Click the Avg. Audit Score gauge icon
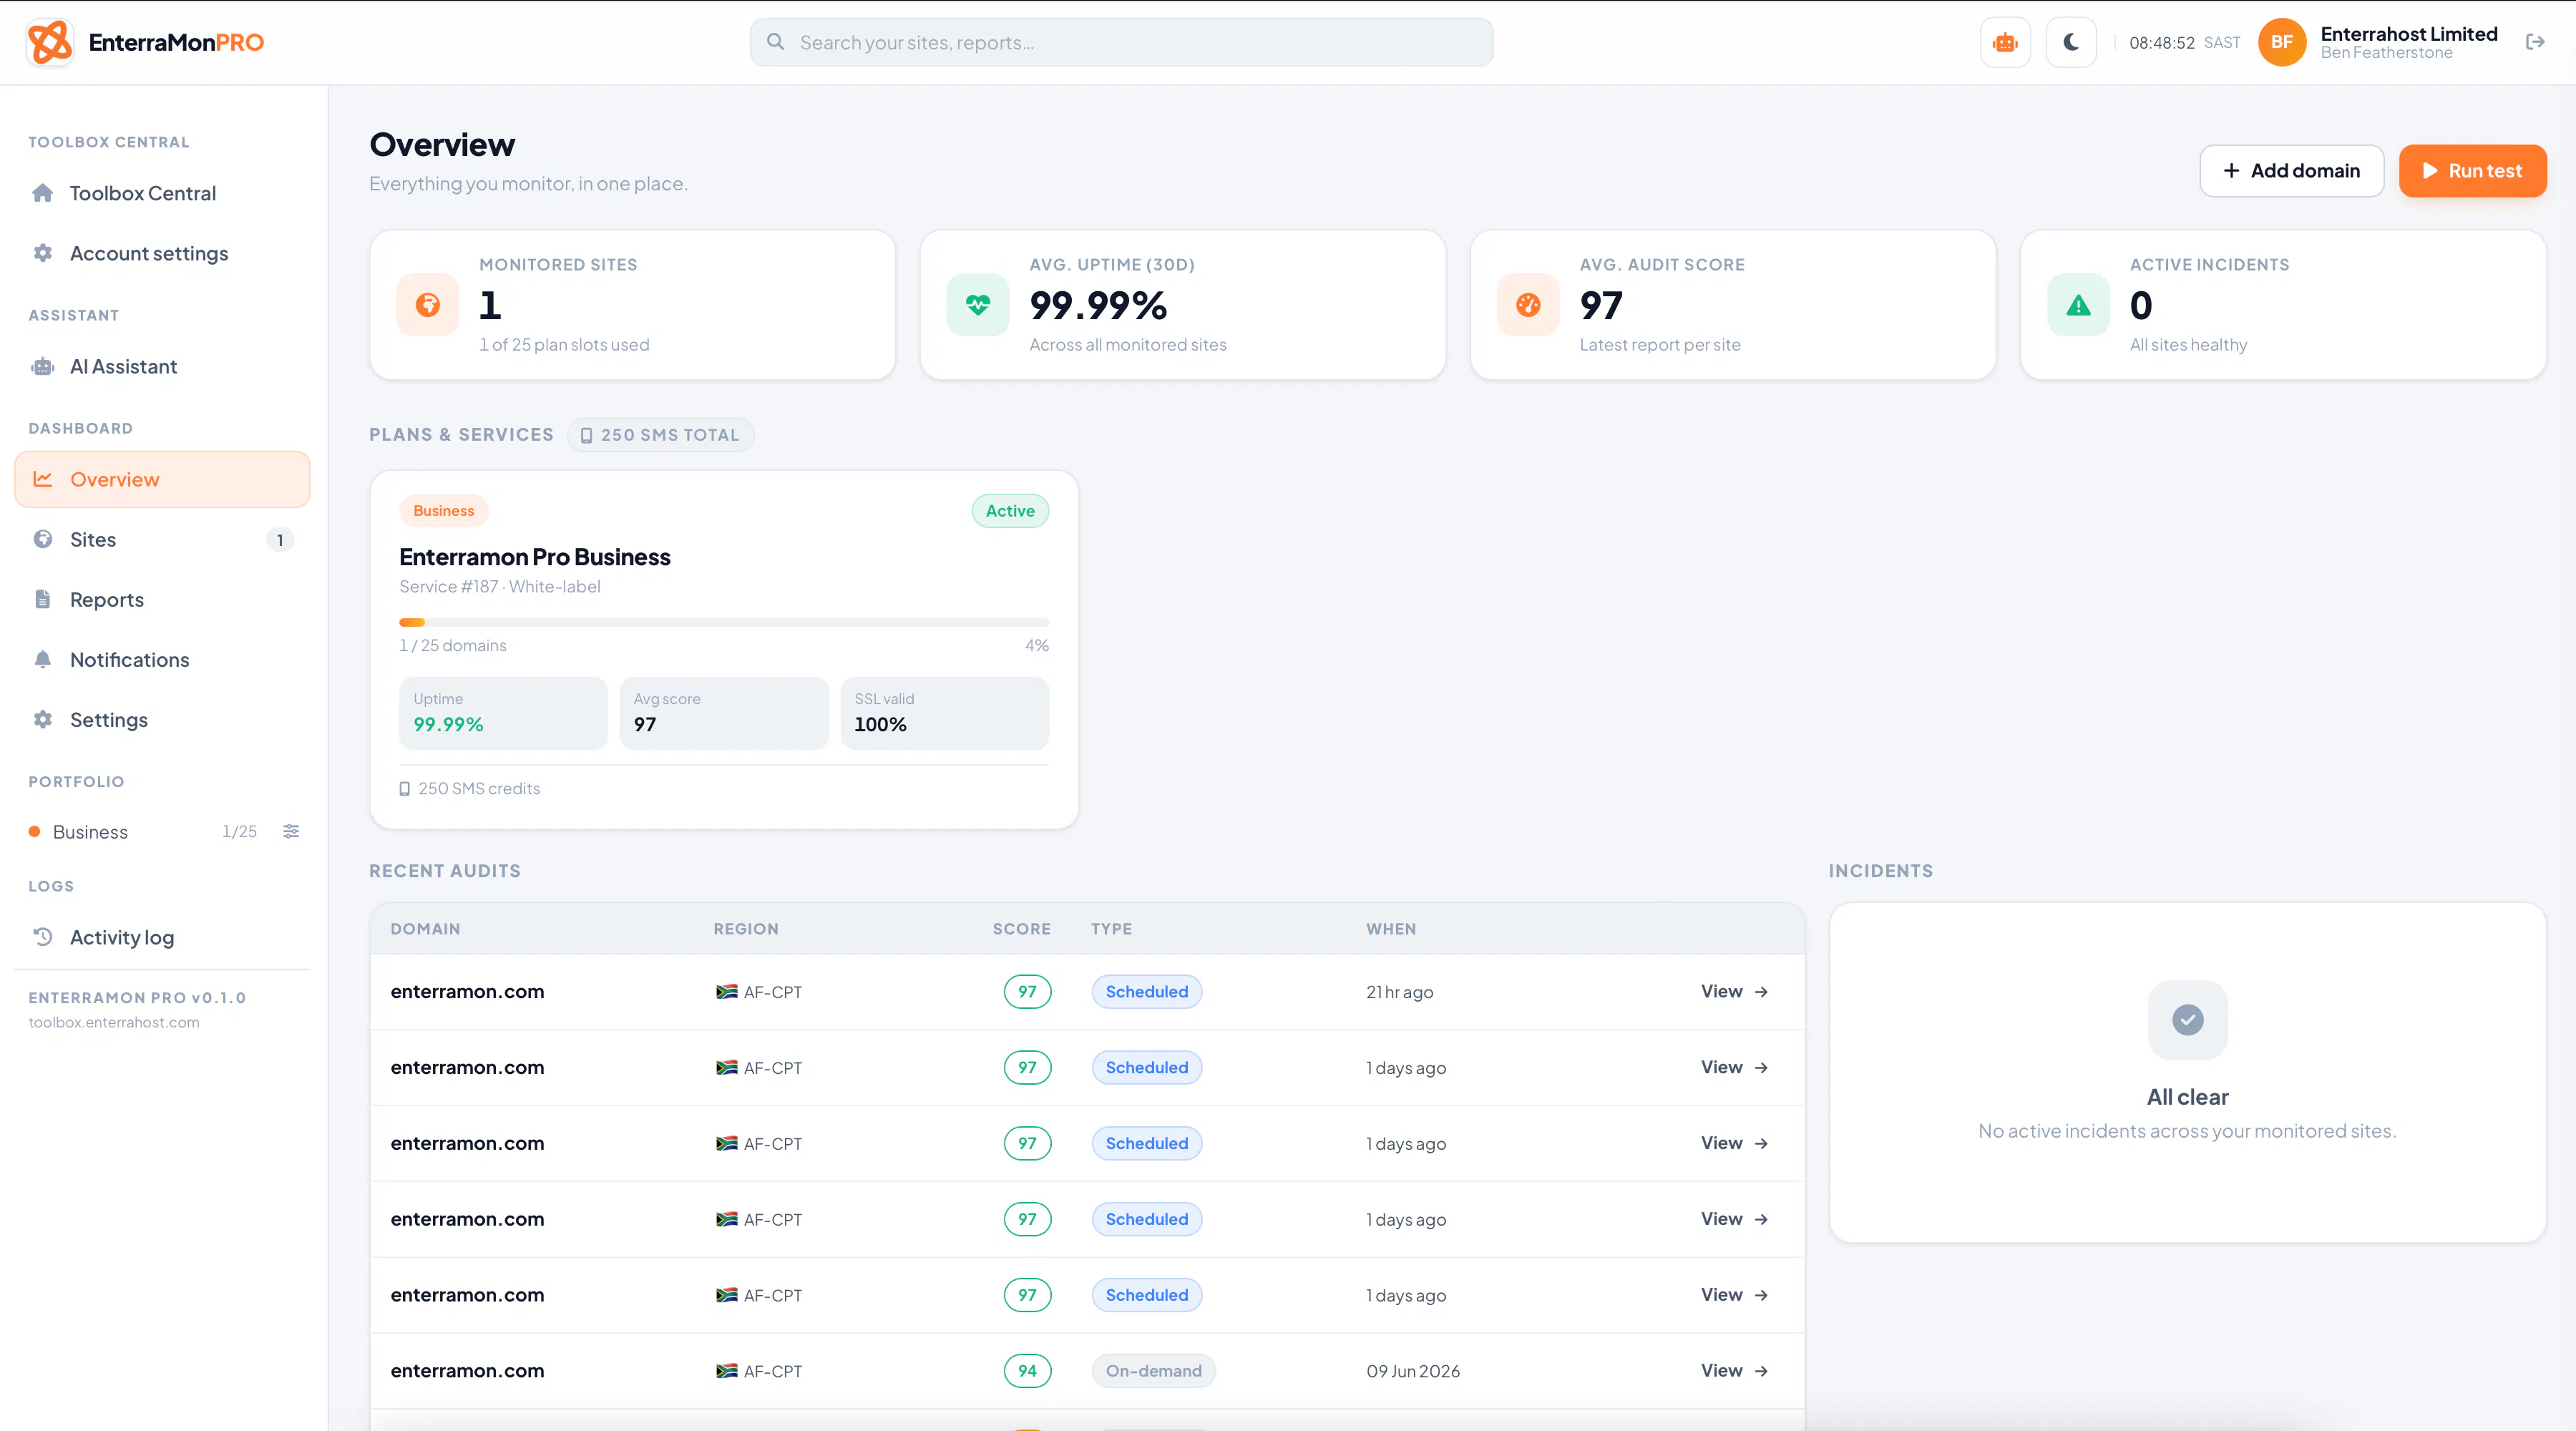Image resolution: width=2576 pixels, height=1431 pixels. [x=1528, y=305]
